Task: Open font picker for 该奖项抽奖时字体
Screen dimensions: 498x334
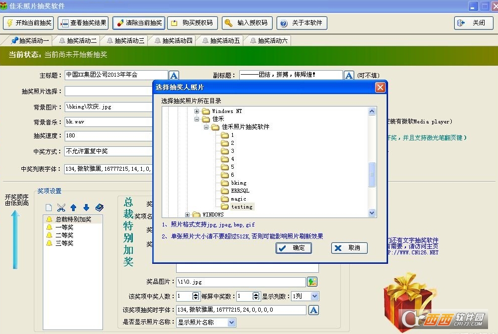Action: point(313,310)
